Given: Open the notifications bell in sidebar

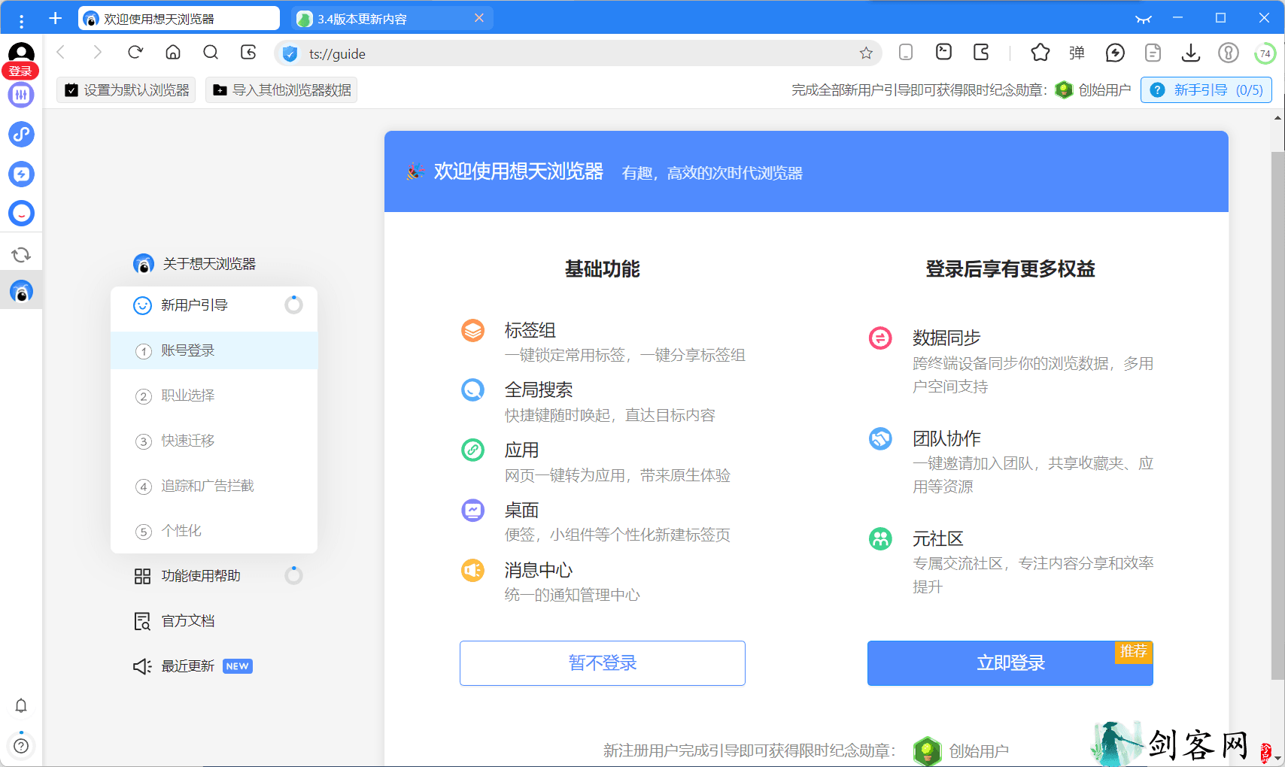Looking at the screenshot, I should pos(21,706).
